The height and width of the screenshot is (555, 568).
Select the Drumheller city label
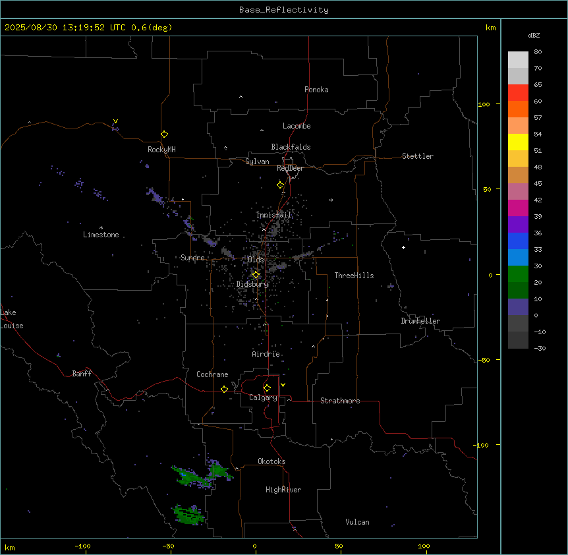pos(420,321)
